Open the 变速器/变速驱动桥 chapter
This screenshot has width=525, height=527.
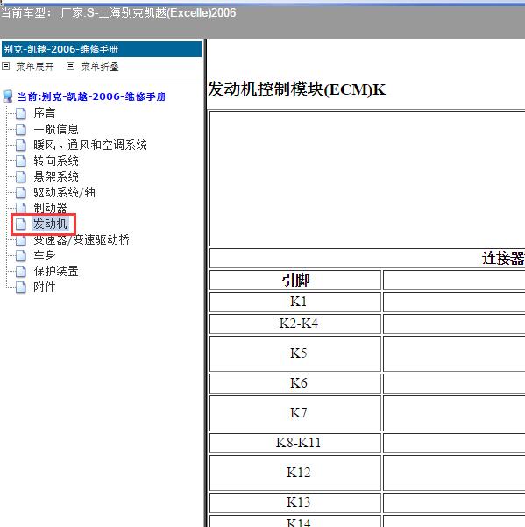(x=82, y=239)
